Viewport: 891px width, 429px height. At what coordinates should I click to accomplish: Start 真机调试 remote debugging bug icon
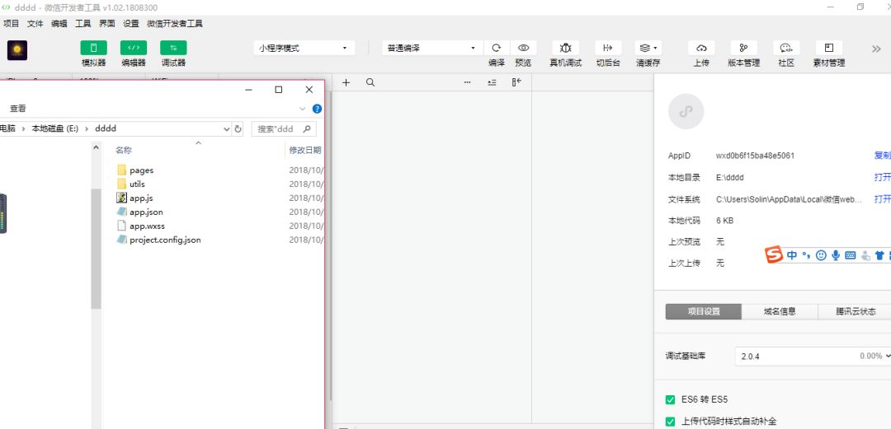pyautogui.click(x=565, y=49)
